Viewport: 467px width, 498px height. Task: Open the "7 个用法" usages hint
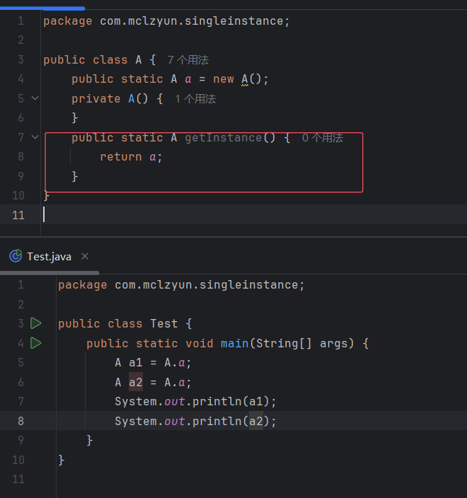click(x=188, y=59)
